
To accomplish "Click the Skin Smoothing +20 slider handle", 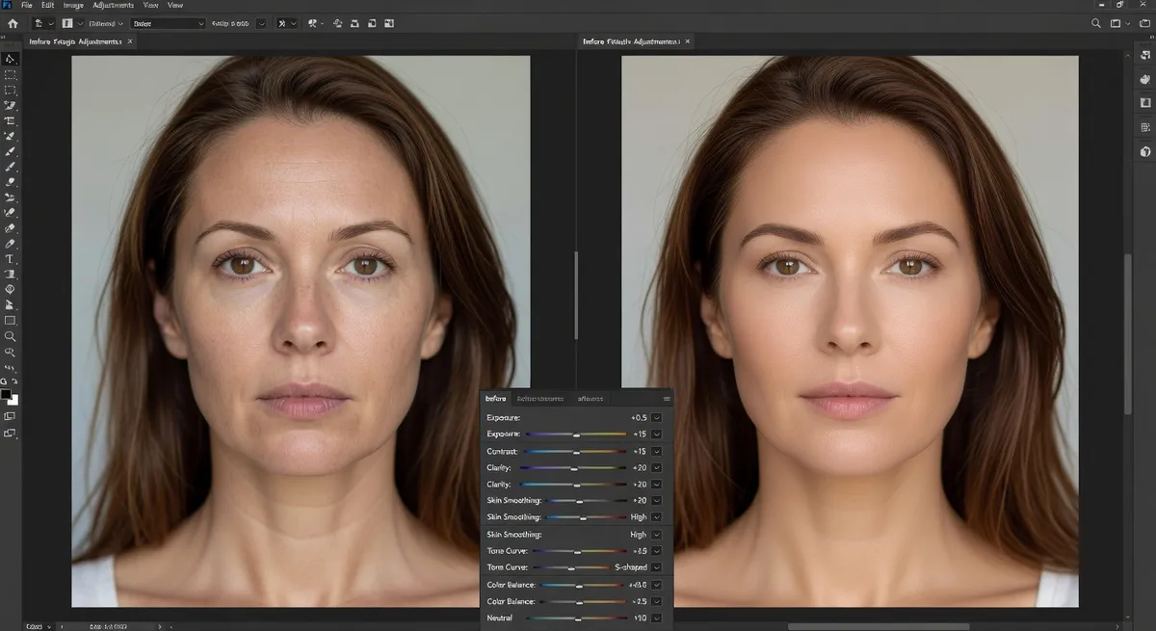I will point(580,501).
